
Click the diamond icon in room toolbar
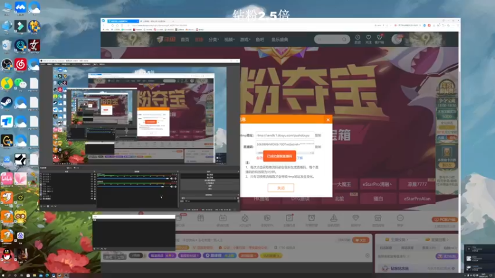[x=356, y=218]
